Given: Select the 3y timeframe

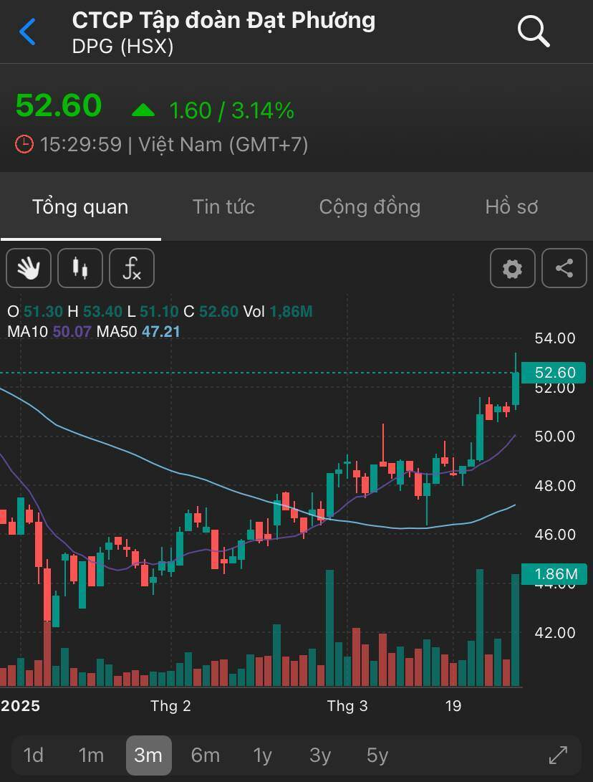Looking at the screenshot, I should click(x=320, y=755).
